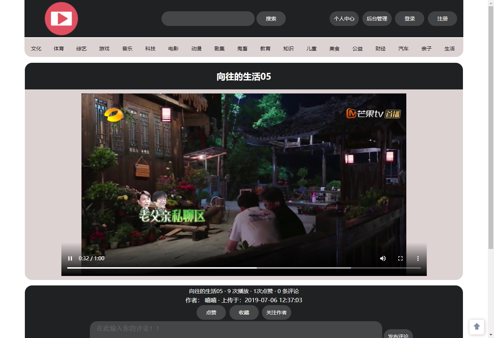
Task: Select the 文化 category
Action: pyautogui.click(x=36, y=49)
